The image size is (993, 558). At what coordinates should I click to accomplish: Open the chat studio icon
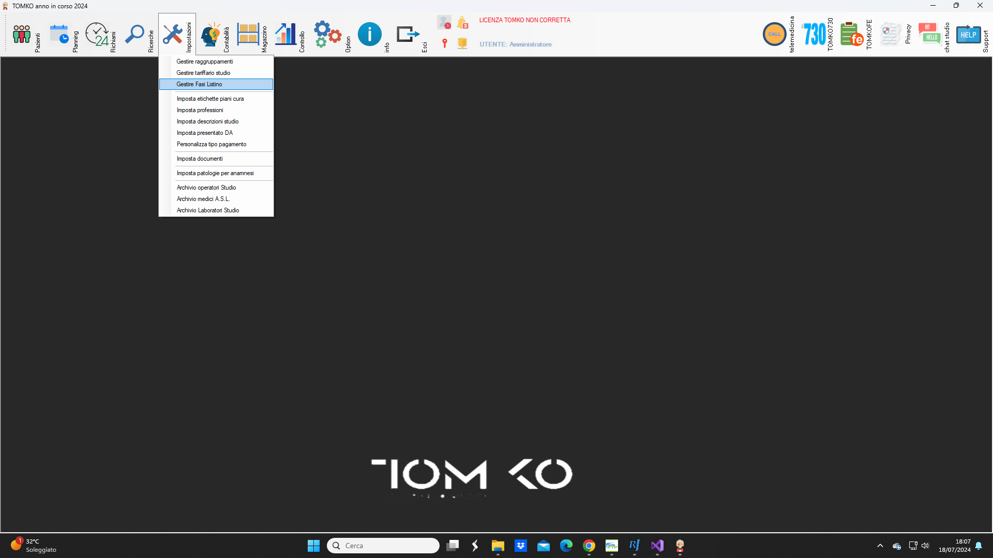click(x=929, y=34)
